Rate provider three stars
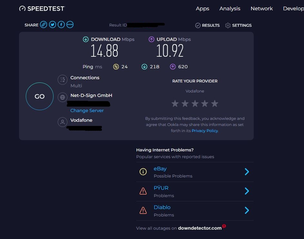Image resolution: width=304 pixels, height=239 pixels. (195, 103)
